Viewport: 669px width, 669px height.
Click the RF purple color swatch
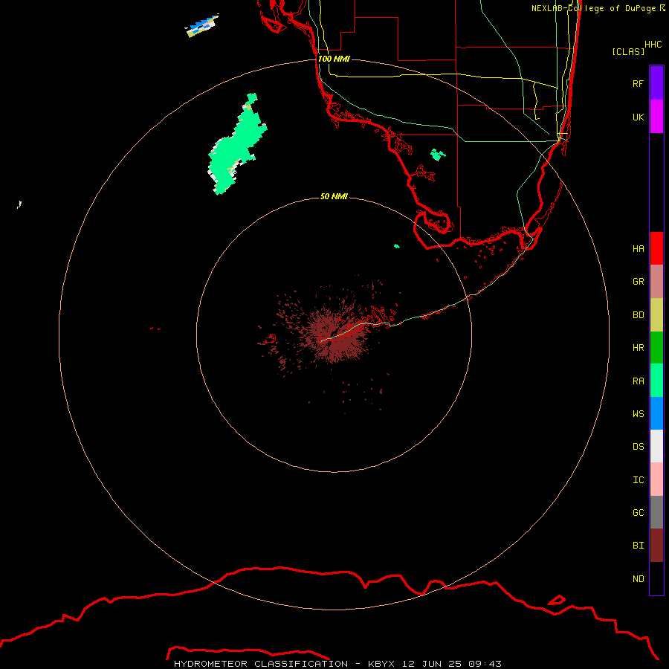656,83
